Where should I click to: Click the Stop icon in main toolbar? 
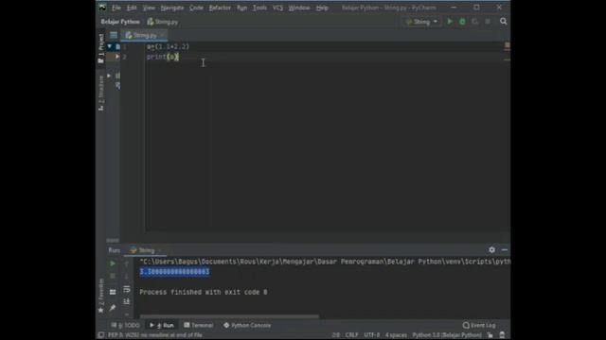pos(488,22)
